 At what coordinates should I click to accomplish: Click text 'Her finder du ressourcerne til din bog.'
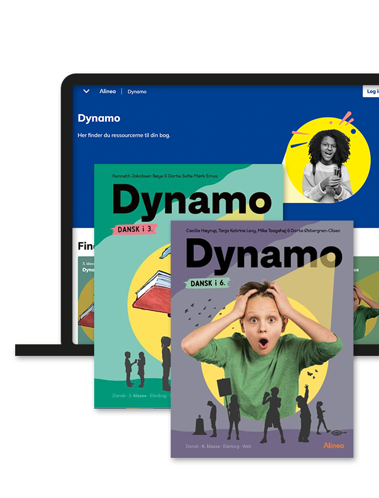(x=124, y=135)
